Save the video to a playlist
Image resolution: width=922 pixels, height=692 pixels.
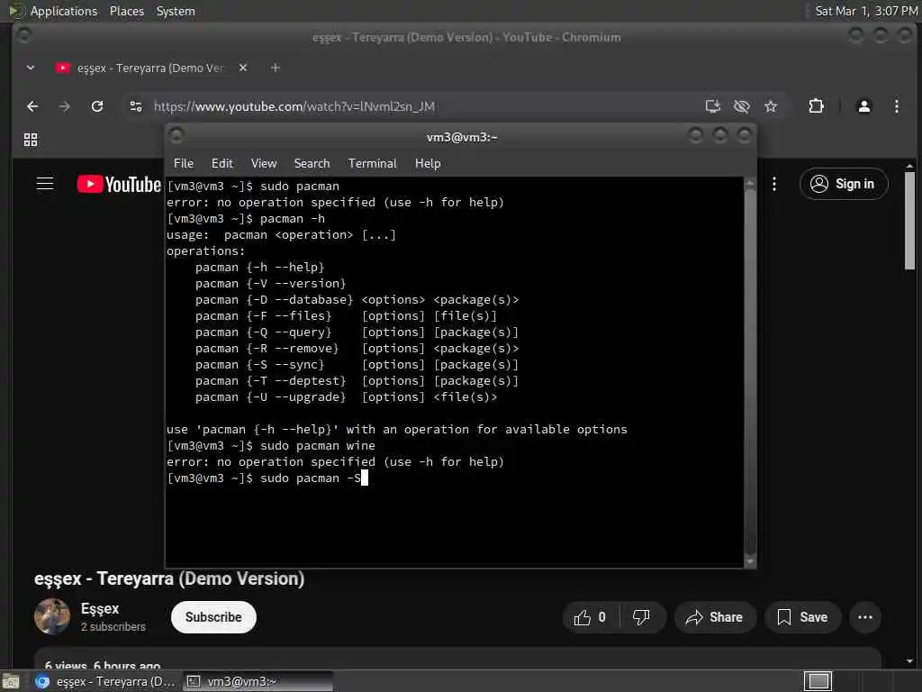click(x=802, y=617)
